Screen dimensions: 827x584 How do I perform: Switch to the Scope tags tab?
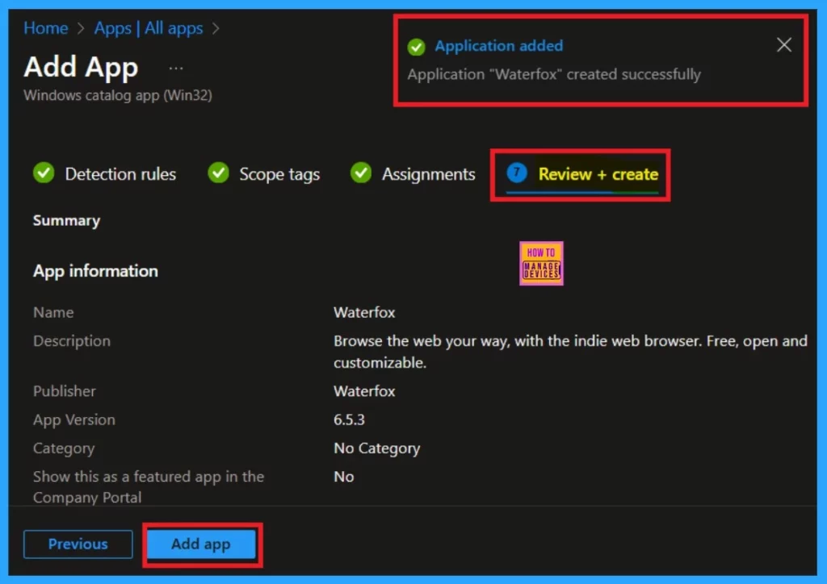(279, 174)
